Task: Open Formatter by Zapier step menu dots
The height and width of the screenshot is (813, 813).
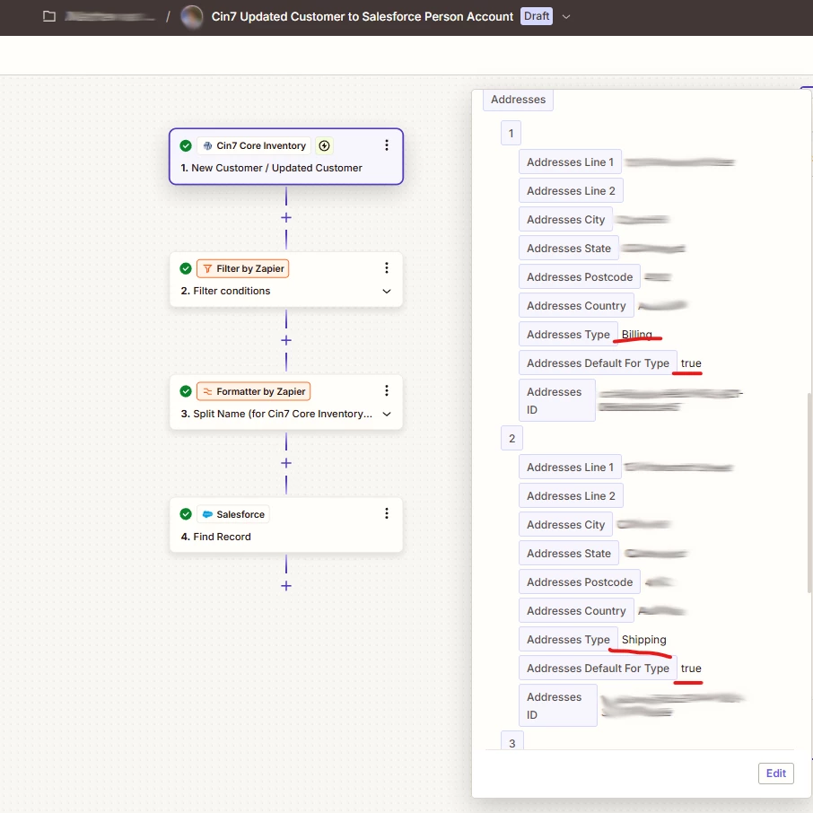Action: click(386, 391)
